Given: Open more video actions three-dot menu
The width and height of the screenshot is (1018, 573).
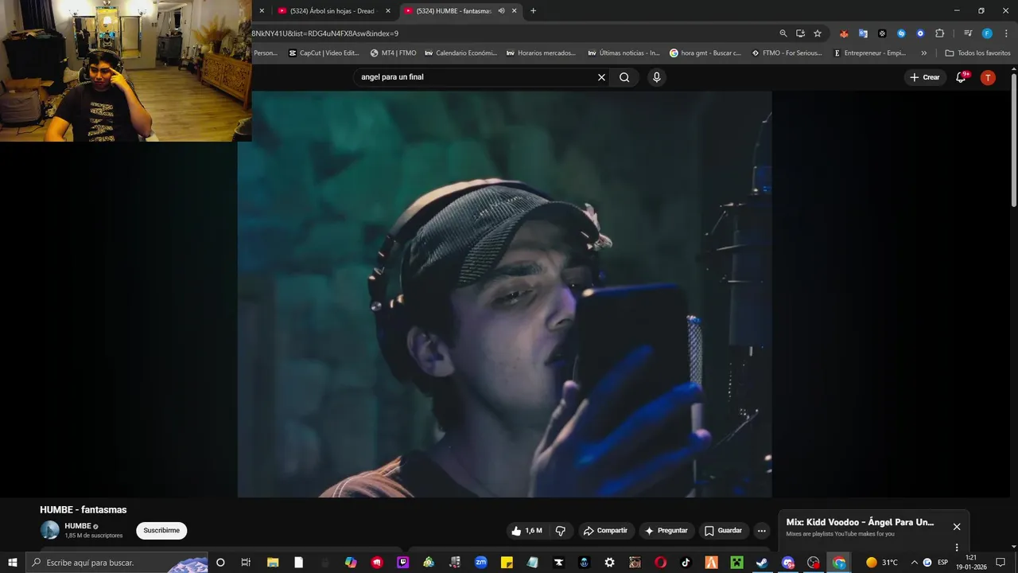Looking at the screenshot, I should click(761, 531).
